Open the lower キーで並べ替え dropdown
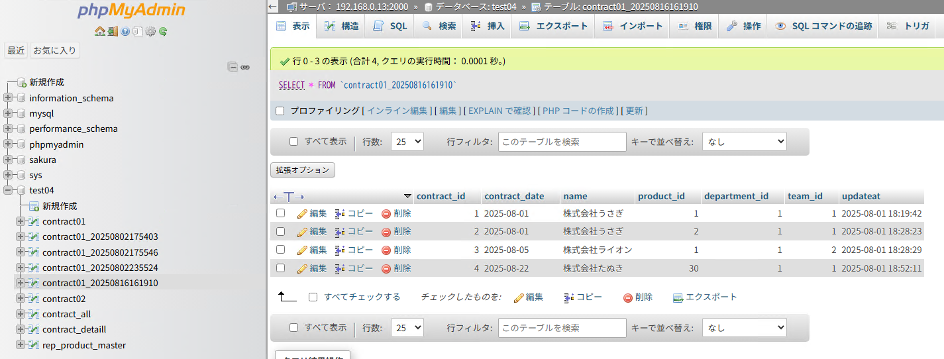Image resolution: width=944 pixels, height=359 pixels. click(x=744, y=327)
